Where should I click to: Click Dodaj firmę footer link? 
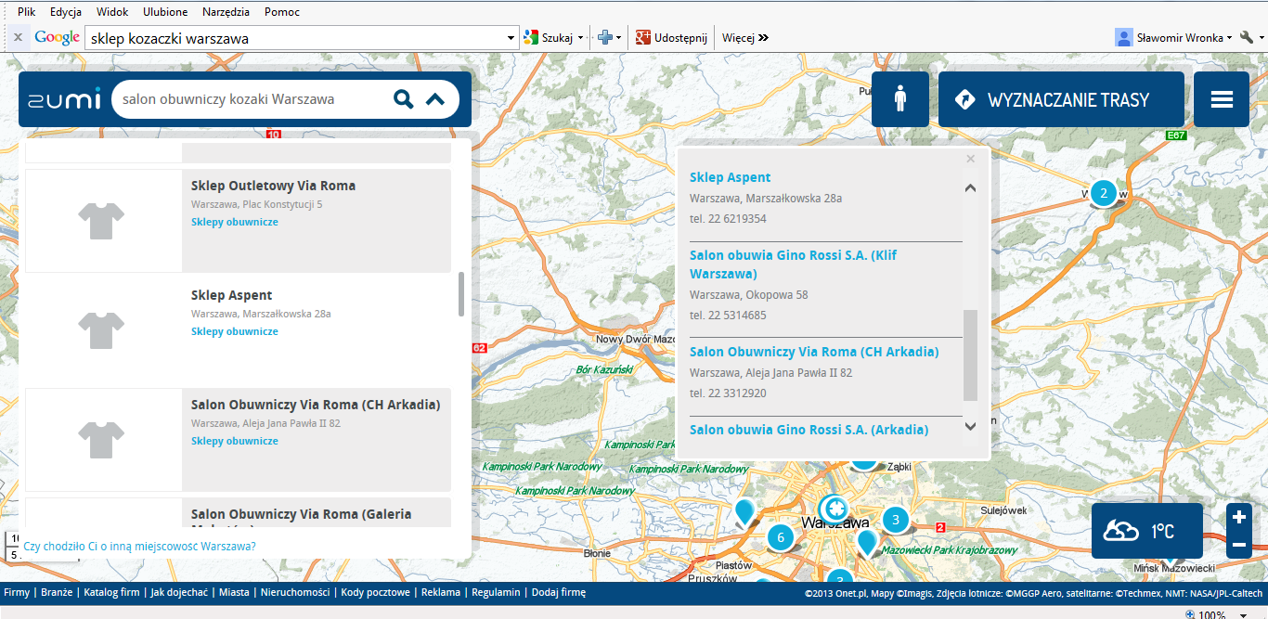(x=561, y=592)
